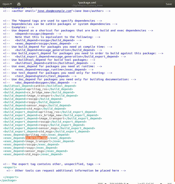Click the 'Note that this is equivalent' comment
Image resolution: width=175 pixels, height=184 pixels.
click(52, 37)
